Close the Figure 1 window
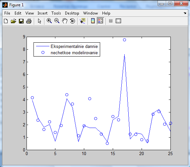 181,3
